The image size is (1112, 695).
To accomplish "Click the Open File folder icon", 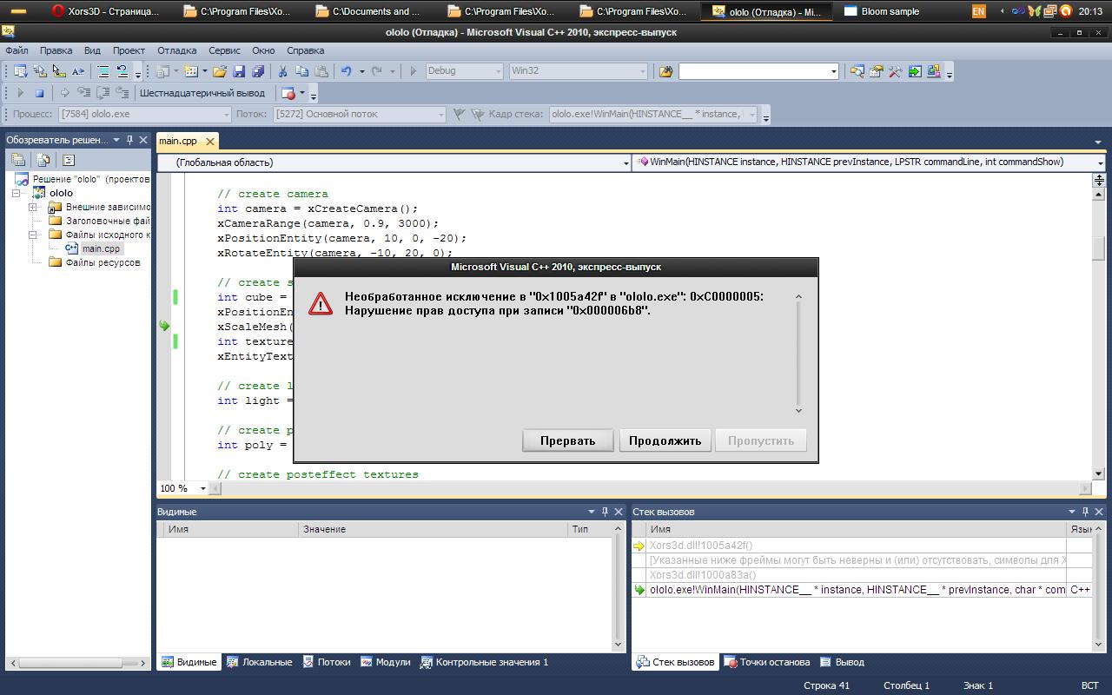I will pyautogui.click(x=220, y=71).
